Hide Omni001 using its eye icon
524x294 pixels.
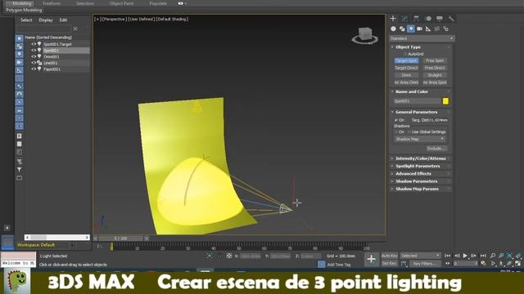(34, 56)
